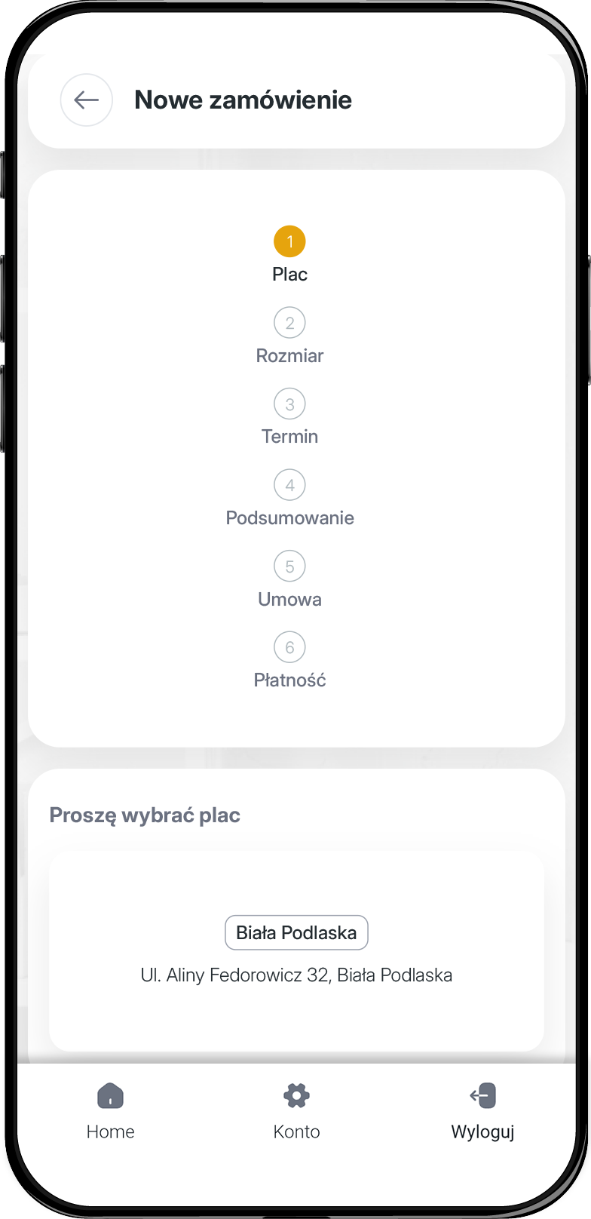Screen dimensions: 591x1219
Task: Choose the Biała Podlaska button
Action: click(x=296, y=932)
